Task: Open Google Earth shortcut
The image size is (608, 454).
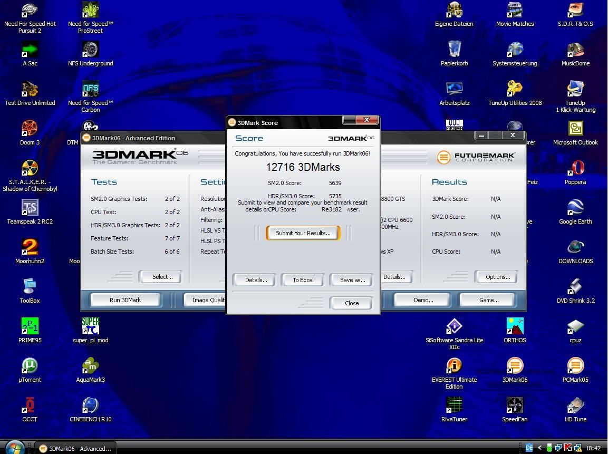Action: click(575, 211)
